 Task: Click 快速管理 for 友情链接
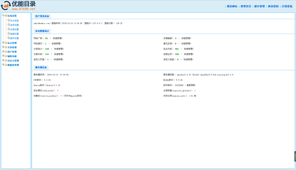click(x=186, y=38)
